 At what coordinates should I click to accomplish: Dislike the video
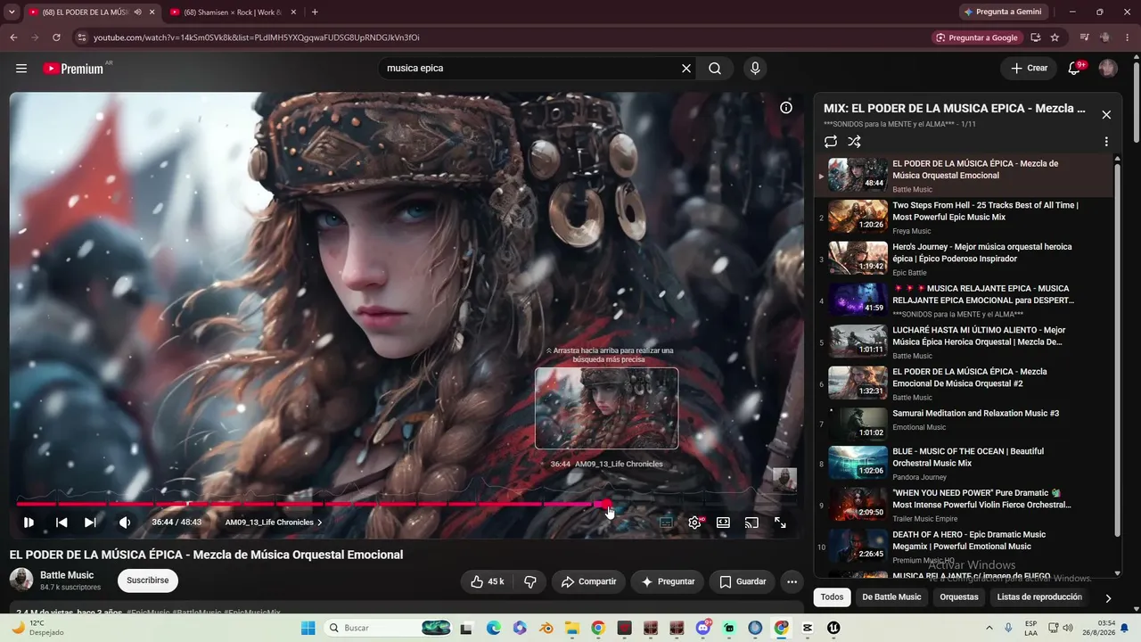pos(530,581)
